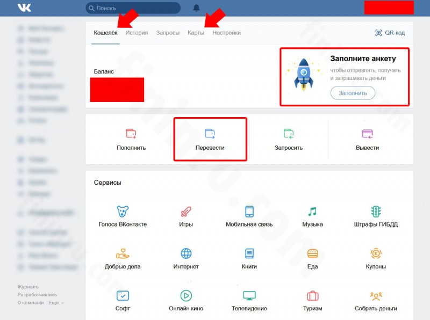Open the Настройки tab
The width and height of the screenshot is (430, 320).
pyautogui.click(x=226, y=33)
